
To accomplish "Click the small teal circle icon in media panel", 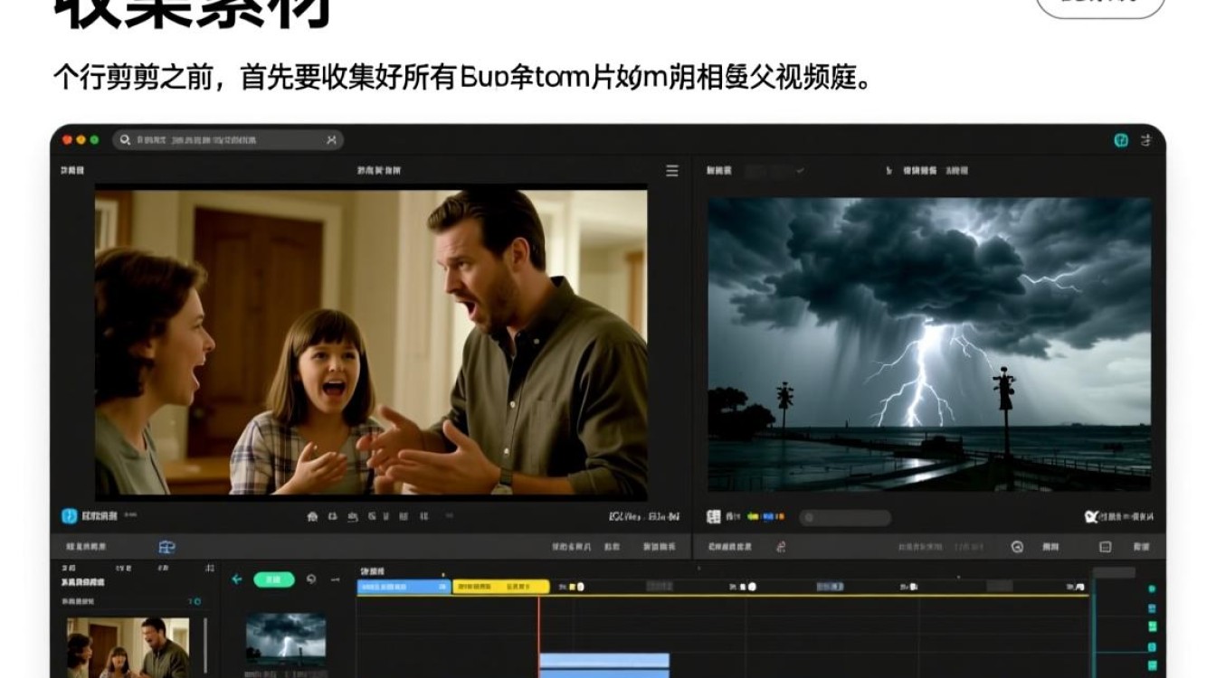I will tap(197, 601).
